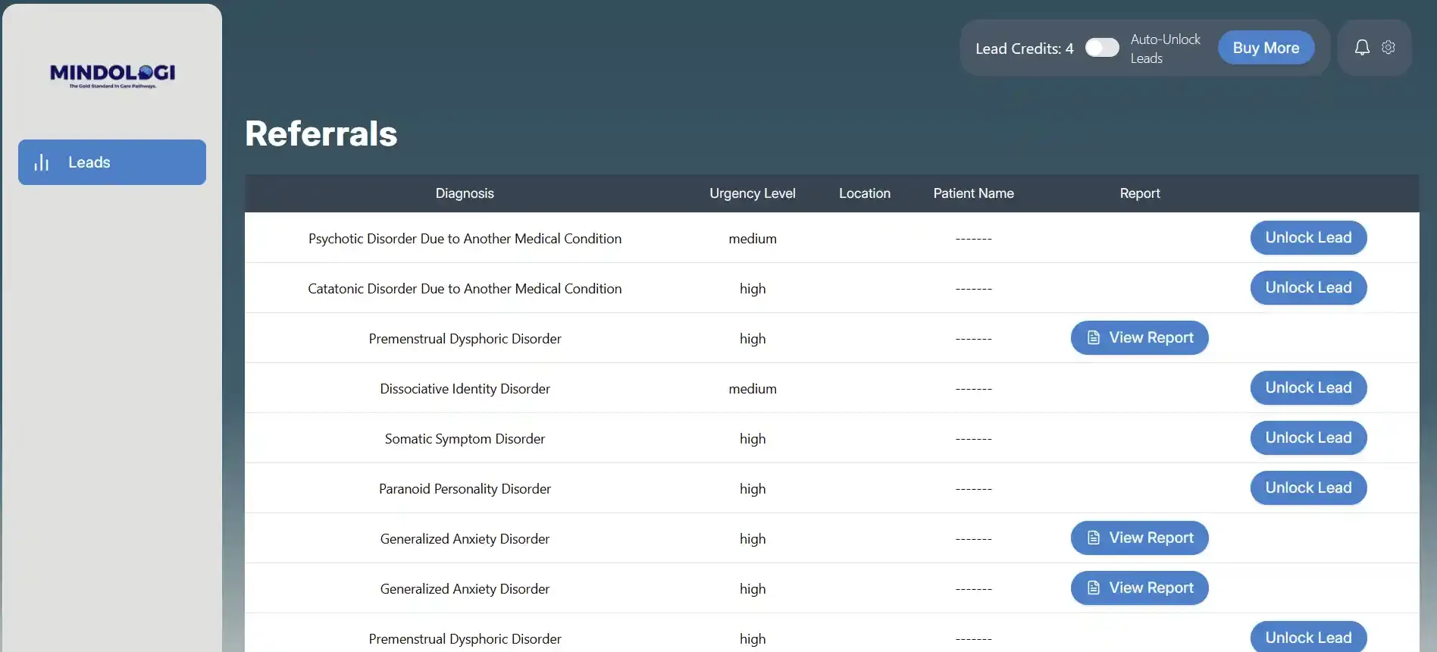Viewport: 1437px width, 652px height.
Task: Click the Lead Credits: 4 label
Action: pos(1024,49)
